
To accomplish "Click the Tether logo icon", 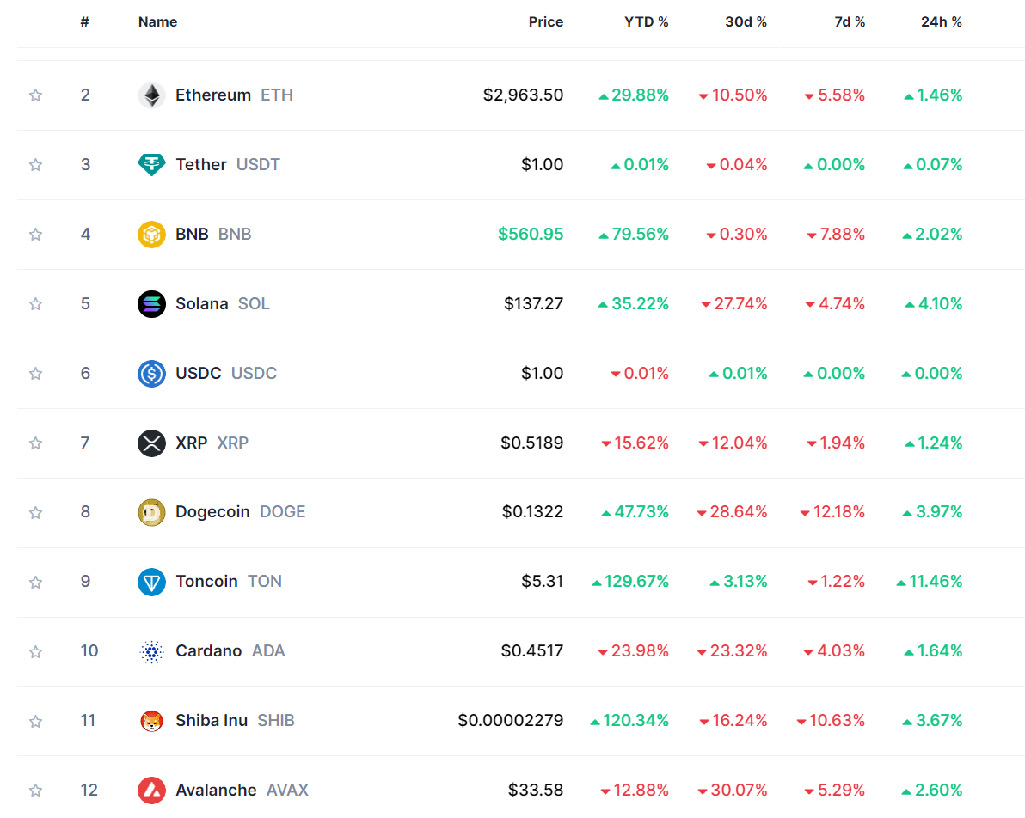I will pos(152,164).
